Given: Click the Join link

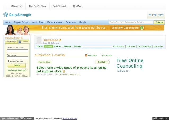Looking at the screenshot, I should (x=150, y=15).
